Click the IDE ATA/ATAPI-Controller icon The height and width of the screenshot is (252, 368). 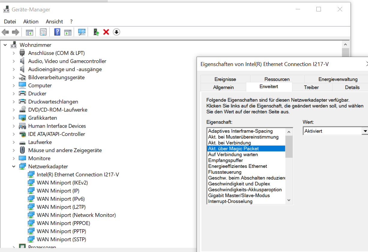22,134
